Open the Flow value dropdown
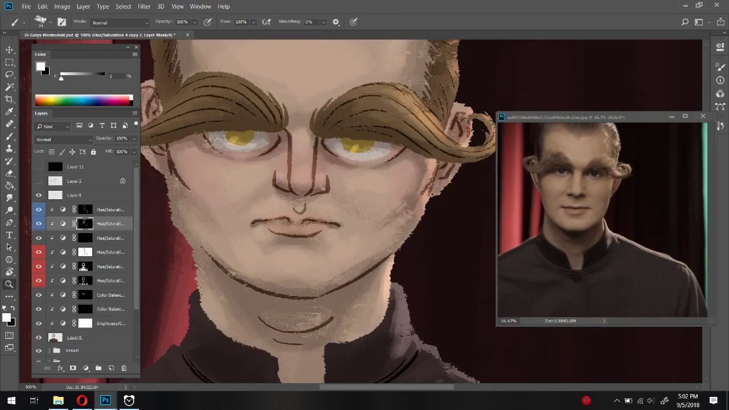The width and height of the screenshot is (729, 410). pos(253,22)
